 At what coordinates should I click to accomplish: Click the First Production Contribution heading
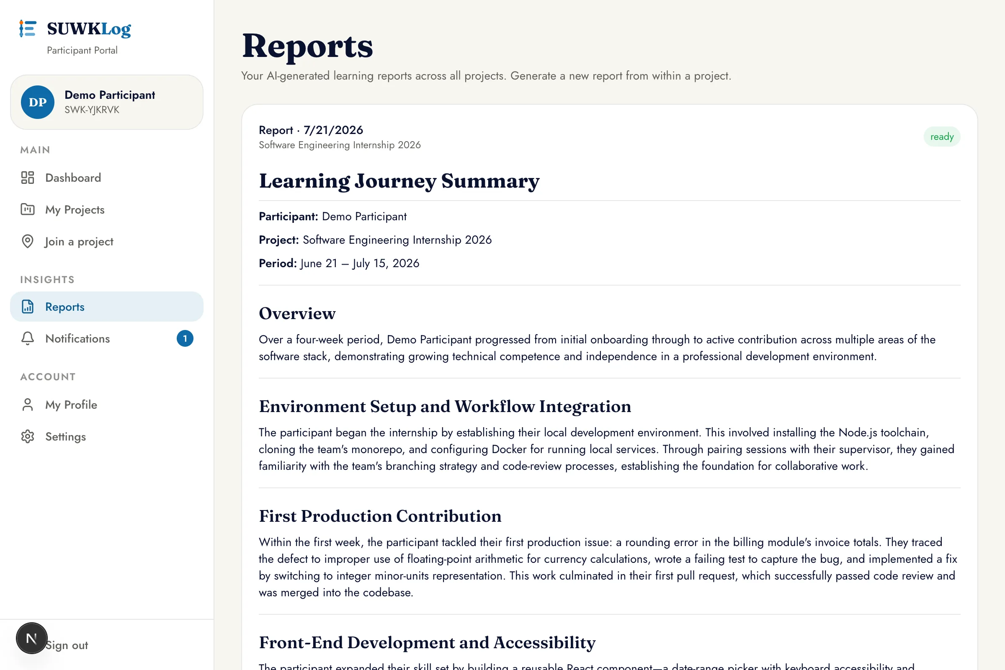coord(380,516)
